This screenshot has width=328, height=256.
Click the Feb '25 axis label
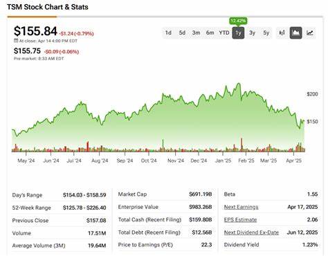(x=246, y=161)
